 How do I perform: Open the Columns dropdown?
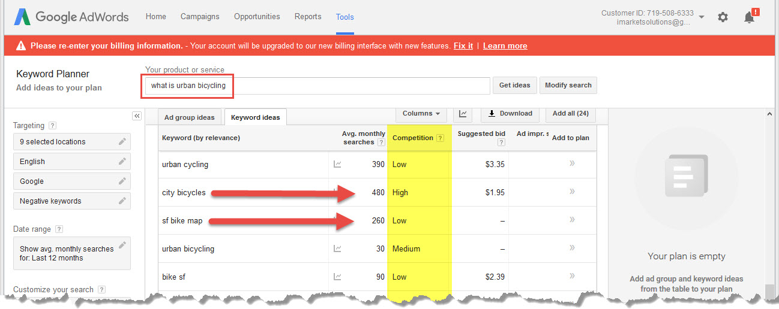click(421, 113)
